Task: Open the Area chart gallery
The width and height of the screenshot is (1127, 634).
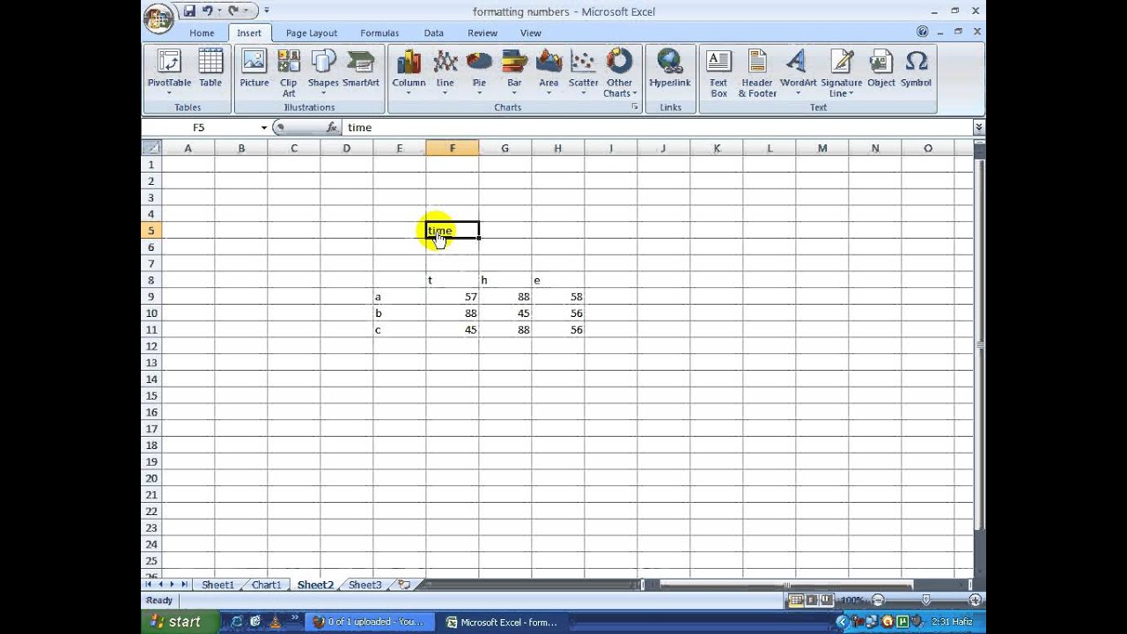Action: 549,71
